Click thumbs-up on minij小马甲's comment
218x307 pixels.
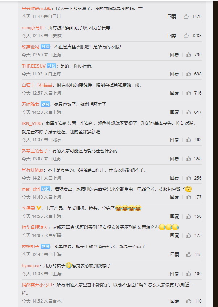click(x=186, y=36)
